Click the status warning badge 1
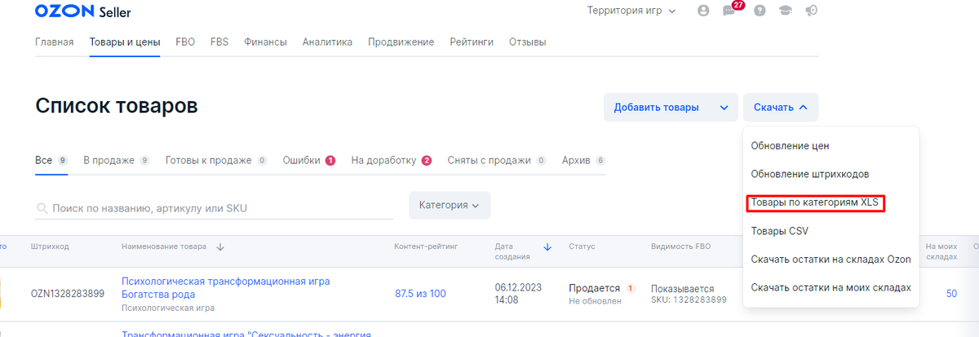 pos(631,289)
